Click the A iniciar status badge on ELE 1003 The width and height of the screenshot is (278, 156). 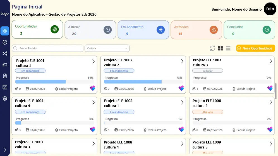click(x=208, y=71)
